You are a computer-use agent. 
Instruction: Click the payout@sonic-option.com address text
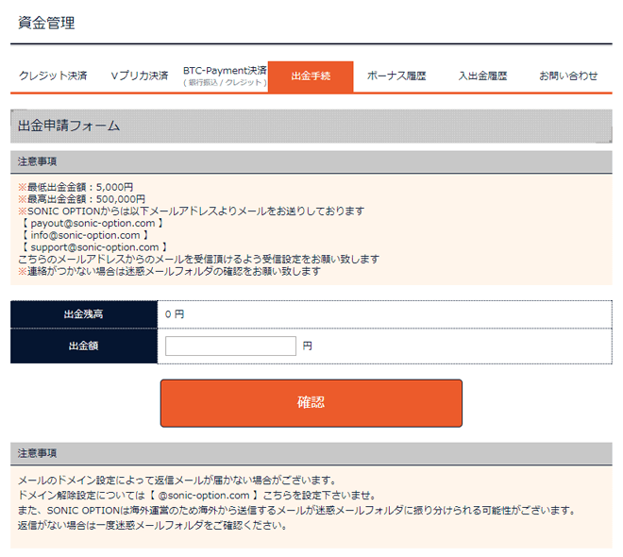coord(93,224)
